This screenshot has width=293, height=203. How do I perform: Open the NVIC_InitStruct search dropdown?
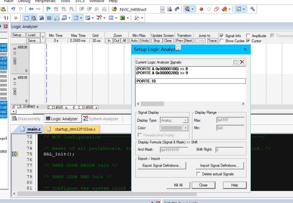pos(162,9)
